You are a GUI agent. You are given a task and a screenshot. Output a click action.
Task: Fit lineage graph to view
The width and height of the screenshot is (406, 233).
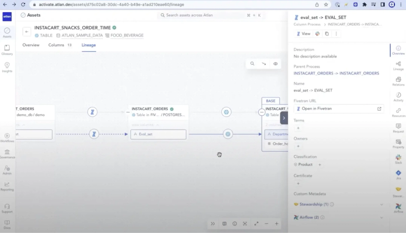(245, 224)
